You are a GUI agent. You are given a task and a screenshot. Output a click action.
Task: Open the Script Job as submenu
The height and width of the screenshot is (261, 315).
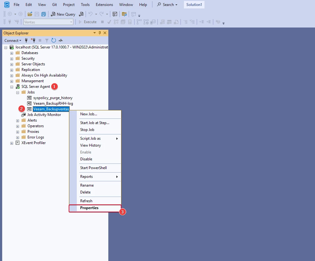pos(95,138)
